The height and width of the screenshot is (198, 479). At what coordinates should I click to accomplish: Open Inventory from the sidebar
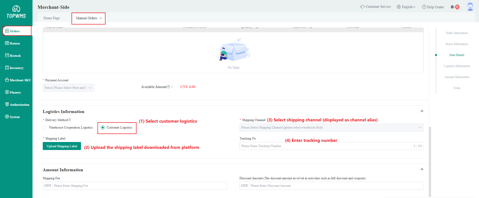tap(16, 68)
